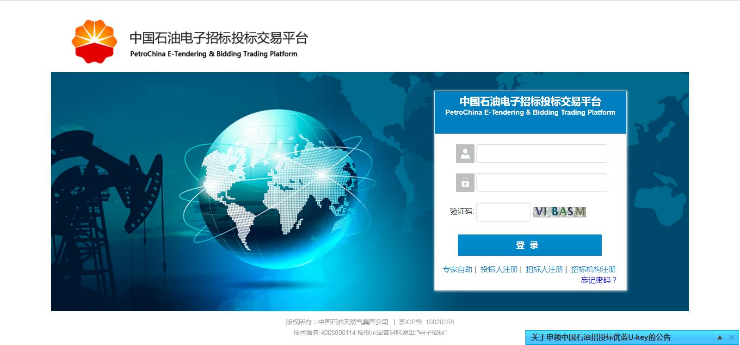The width and height of the screenshot is (740, 345).
Task: Click the 忘记密码？ link
Action: [x=599, y=280]
